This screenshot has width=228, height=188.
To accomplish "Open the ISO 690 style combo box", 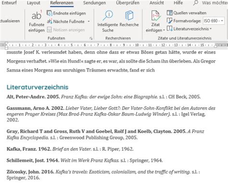I will coord(214,21).
